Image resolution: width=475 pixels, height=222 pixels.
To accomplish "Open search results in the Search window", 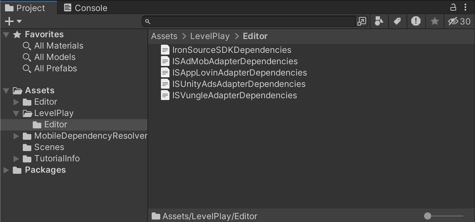I will [362, 21].
